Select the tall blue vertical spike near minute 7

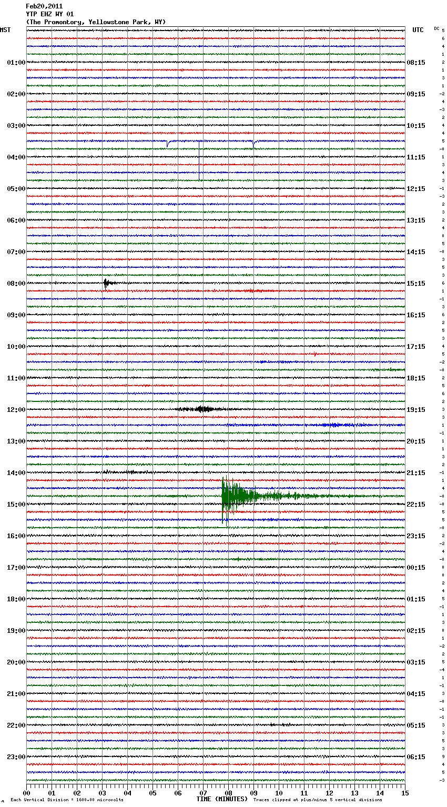point(199,160)
